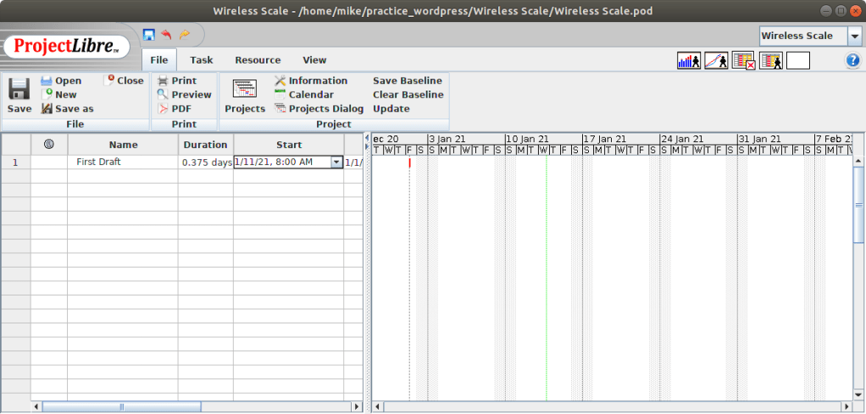Click the splitter collapse arrow beside the Gantt chart
Screen dimensions: 866x414
[x=367, y=138]
